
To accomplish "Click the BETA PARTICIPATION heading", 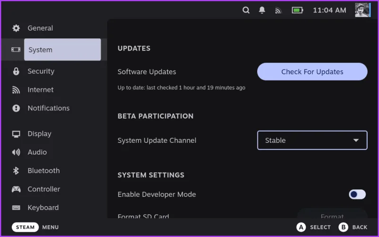I will 155,116.
